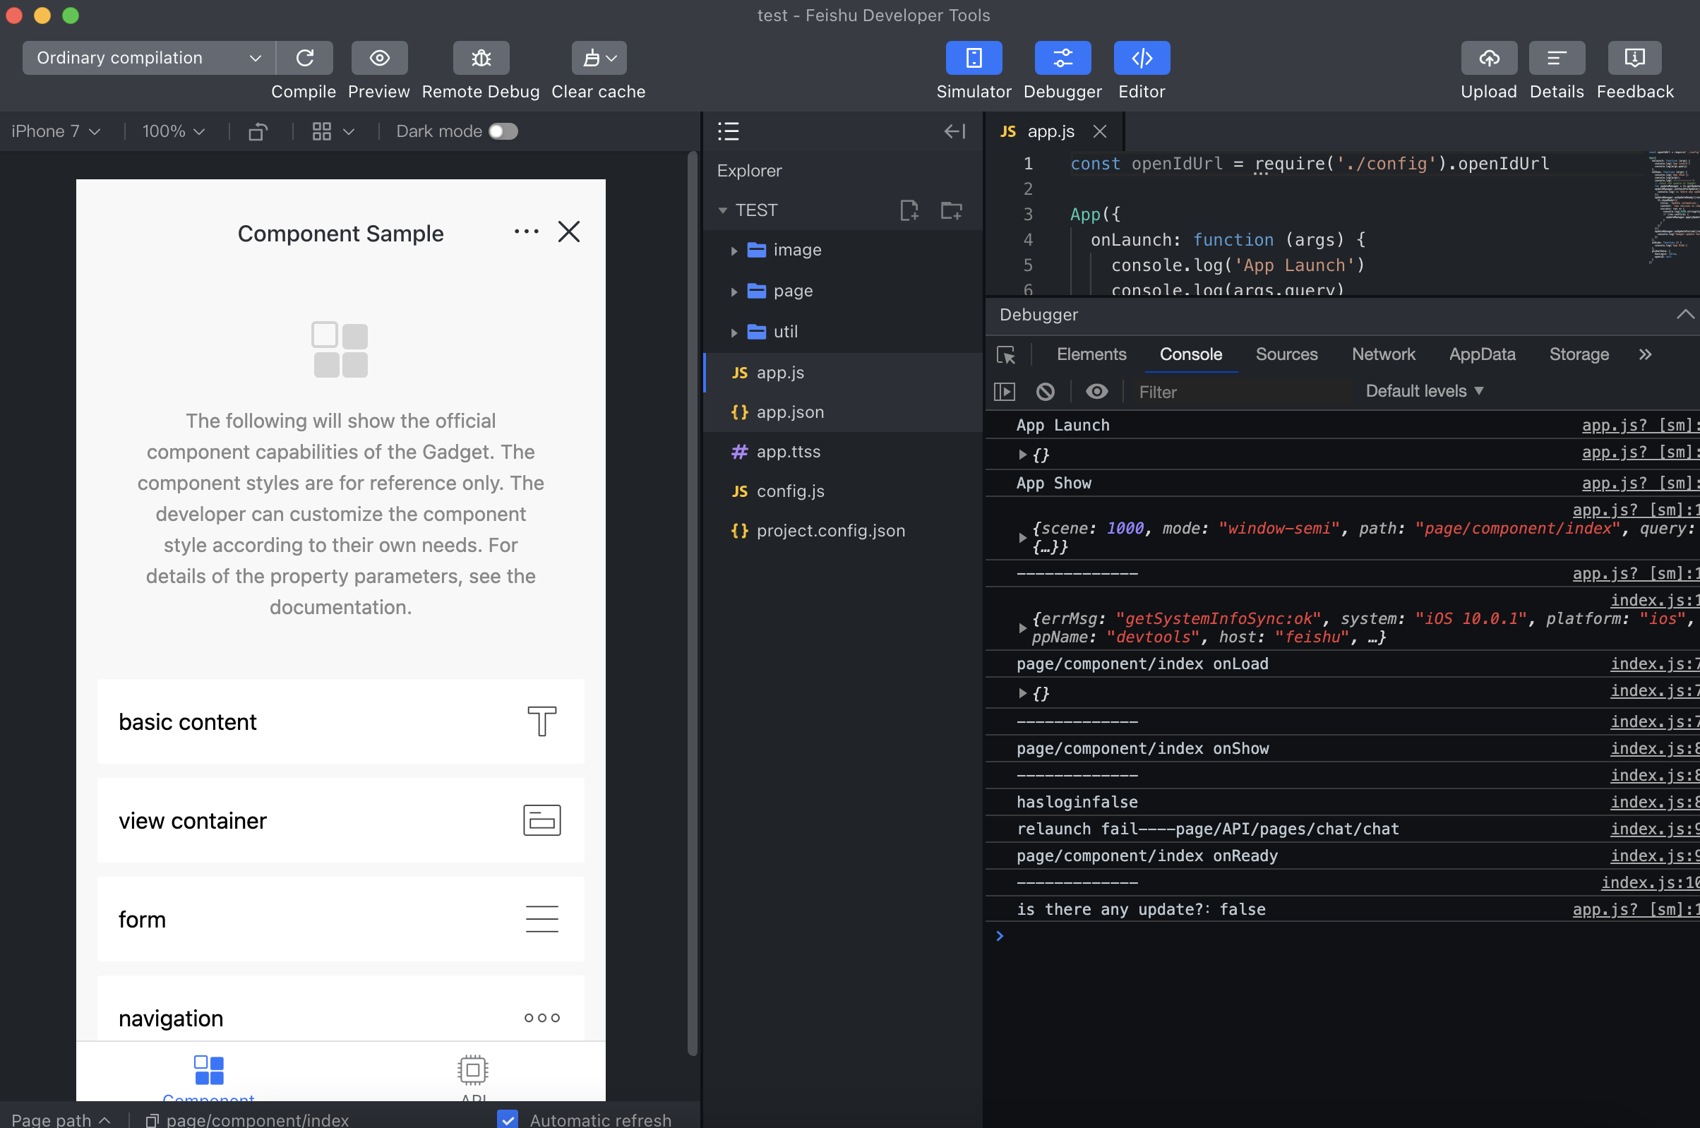Click the code minimap in editor
Image resolution: width=1700 pixels, height=1128 pixels.
(x=1674, y=209)
